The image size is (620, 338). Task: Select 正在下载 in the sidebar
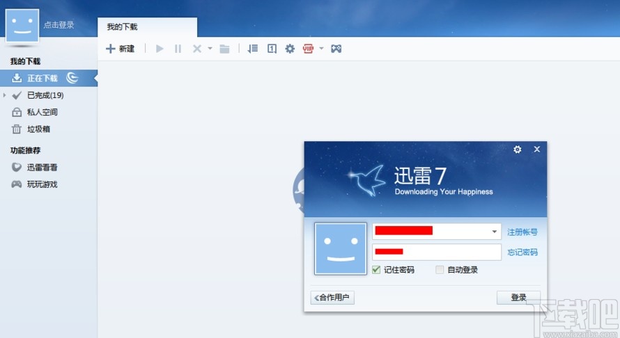coord(49,78)
